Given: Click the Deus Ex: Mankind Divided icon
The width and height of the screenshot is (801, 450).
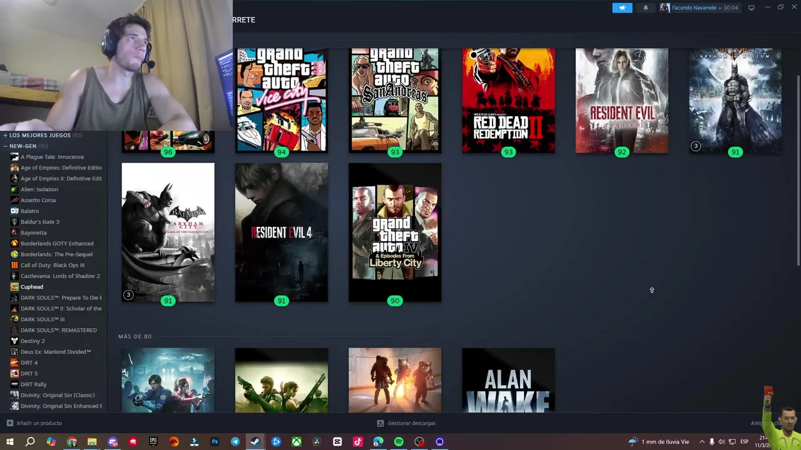Looking at the screenshot, I should click(14, 352).
